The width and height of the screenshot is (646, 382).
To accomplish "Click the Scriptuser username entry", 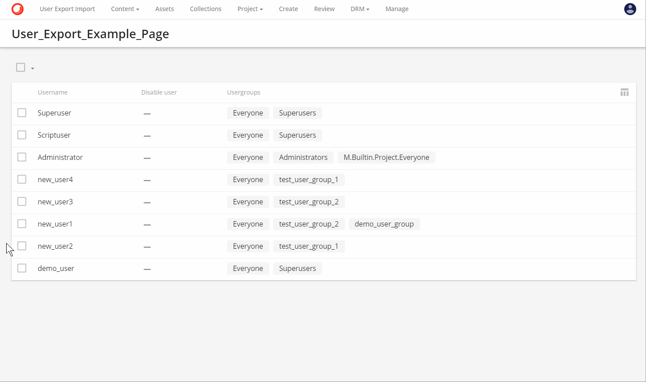I will pyautogui.click(x=54, y=135).
